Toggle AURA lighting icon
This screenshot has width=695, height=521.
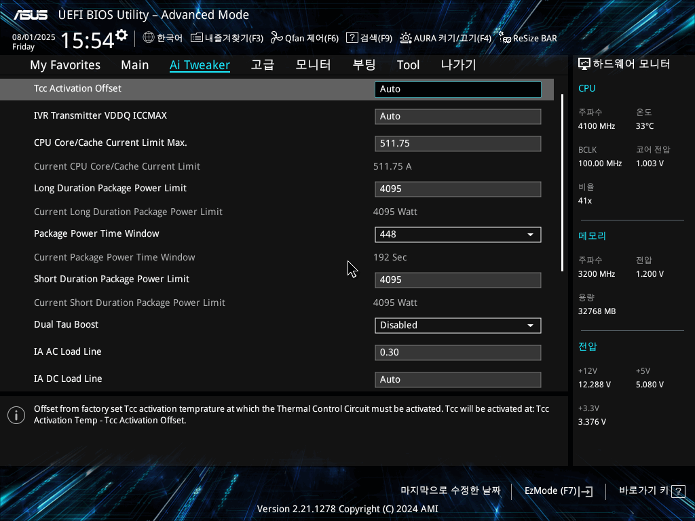coord(406,38)
